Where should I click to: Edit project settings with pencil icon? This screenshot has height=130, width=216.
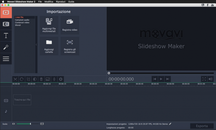[x=170, y=124]
